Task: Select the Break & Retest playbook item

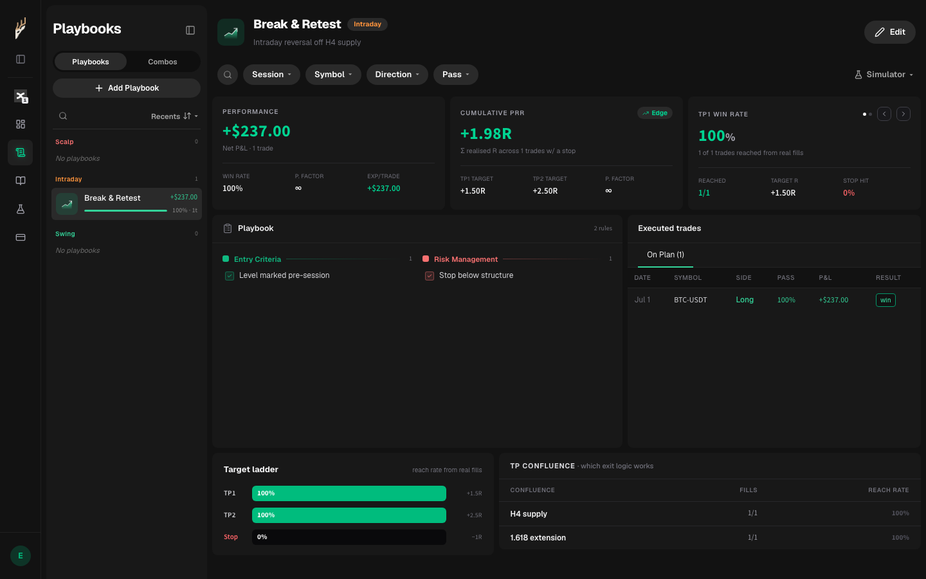Action: [127, 204]
